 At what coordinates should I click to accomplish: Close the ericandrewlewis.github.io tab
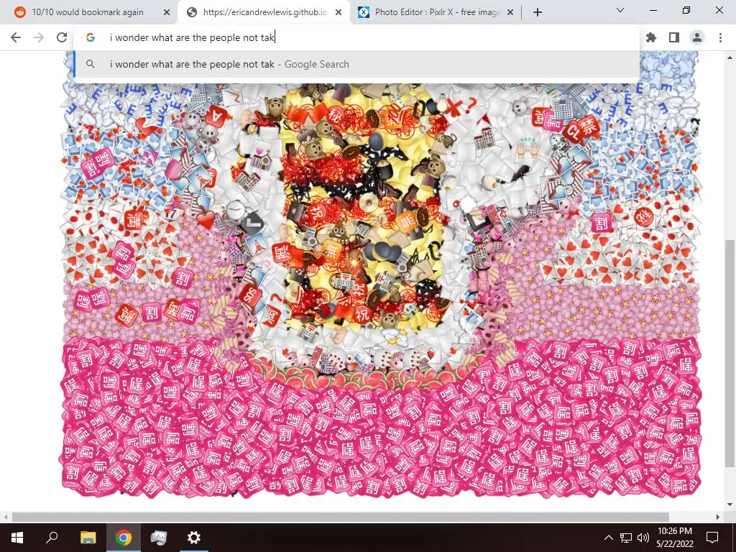click(x=339, y=13)
